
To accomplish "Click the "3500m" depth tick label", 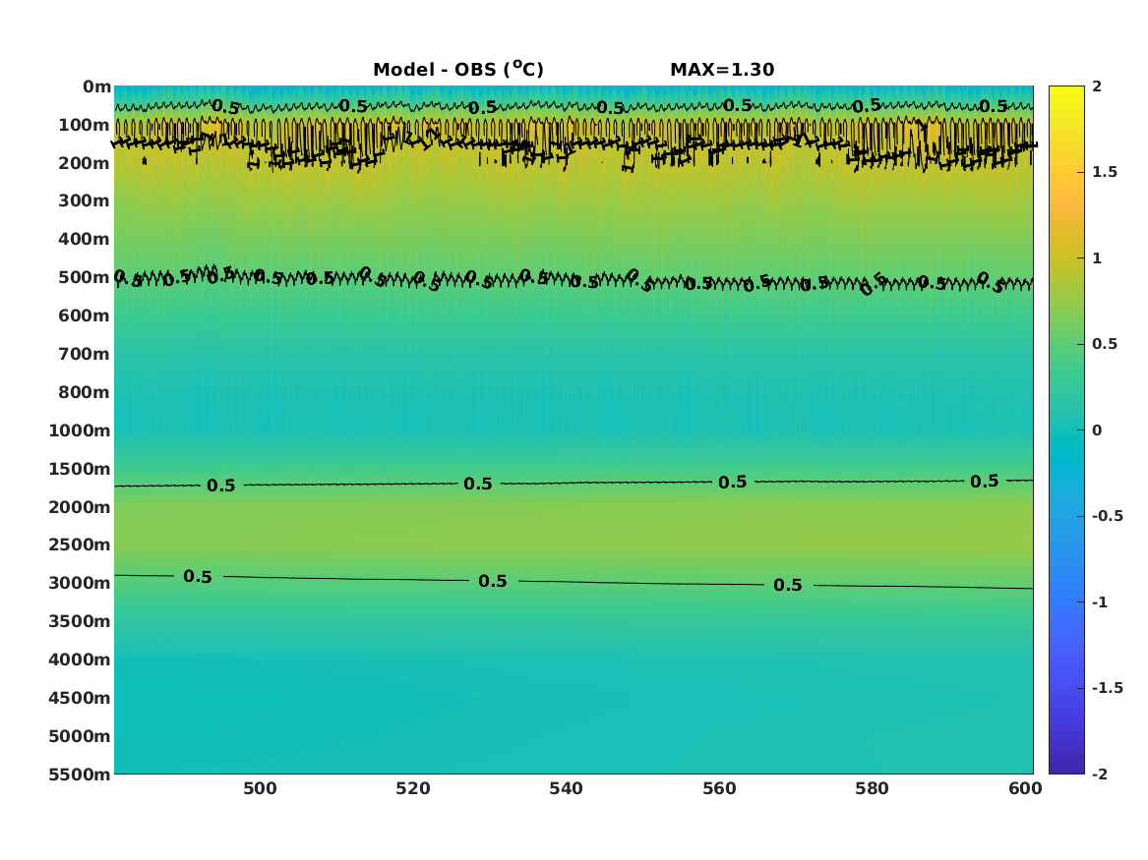I will [x=80, y=621].
